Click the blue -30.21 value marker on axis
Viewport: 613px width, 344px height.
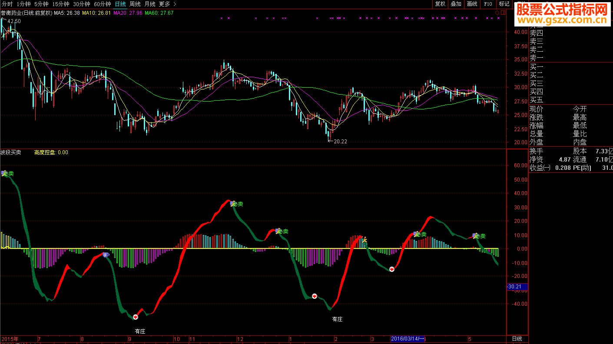pyautogui.click(x=517, y=287)
